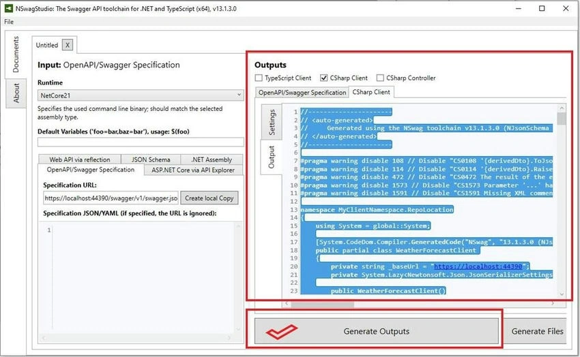The image size is (580, 357).
Task: Click line number 1 in JSON/YAML editor
Action: (48, 230)
